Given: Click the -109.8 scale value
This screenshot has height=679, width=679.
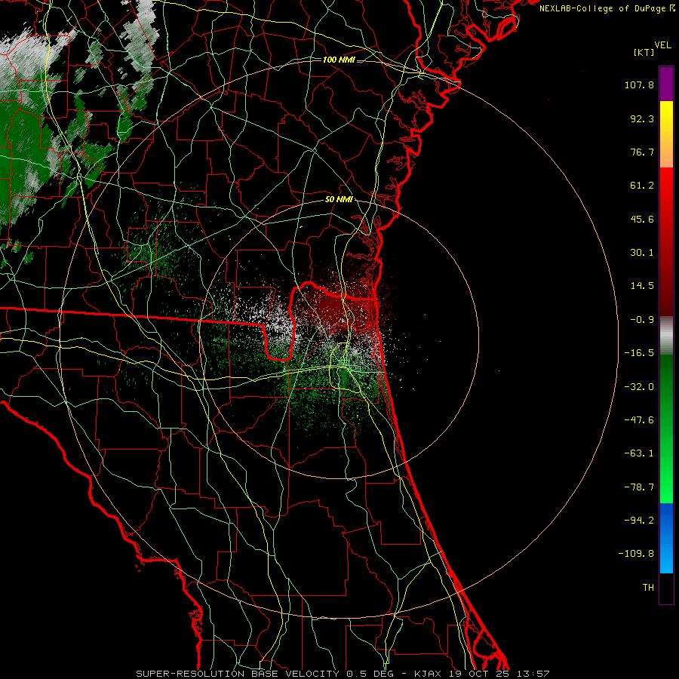Looking at the screenshot, I should 637,554.
